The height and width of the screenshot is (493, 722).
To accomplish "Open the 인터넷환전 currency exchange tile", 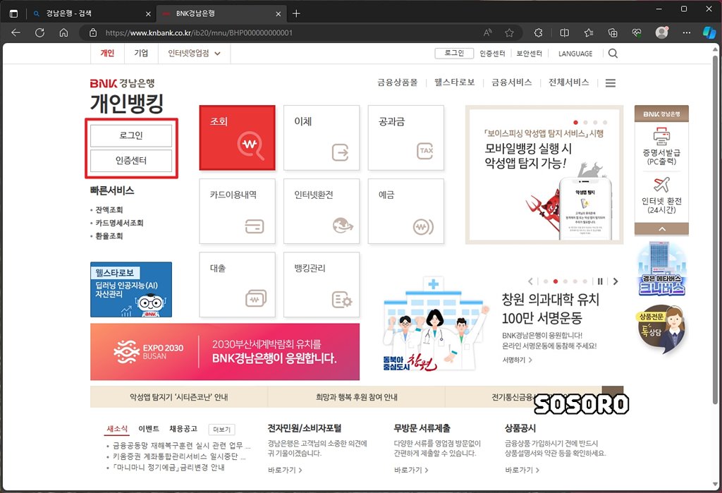I will click(x=322, y=211).
